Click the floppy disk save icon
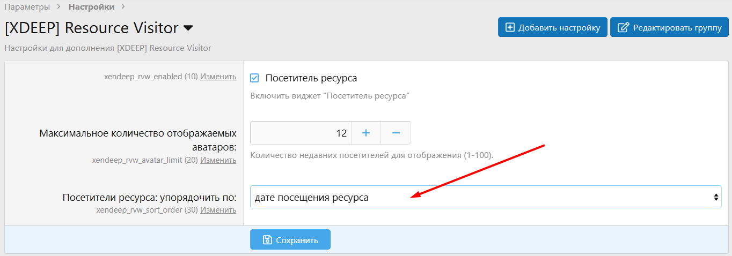 [x=267, y=240]
